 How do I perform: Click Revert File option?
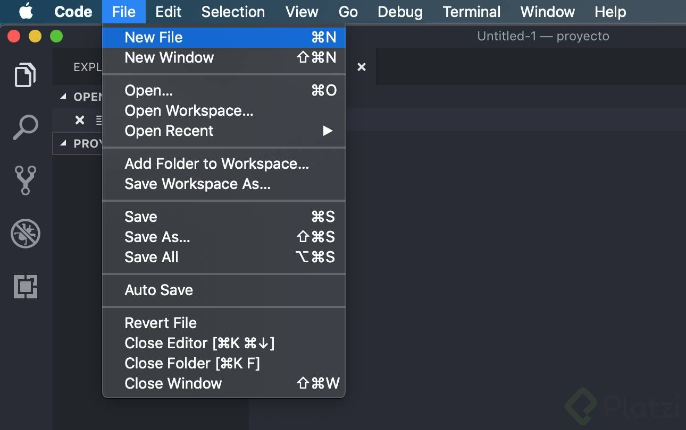point(161,323)
